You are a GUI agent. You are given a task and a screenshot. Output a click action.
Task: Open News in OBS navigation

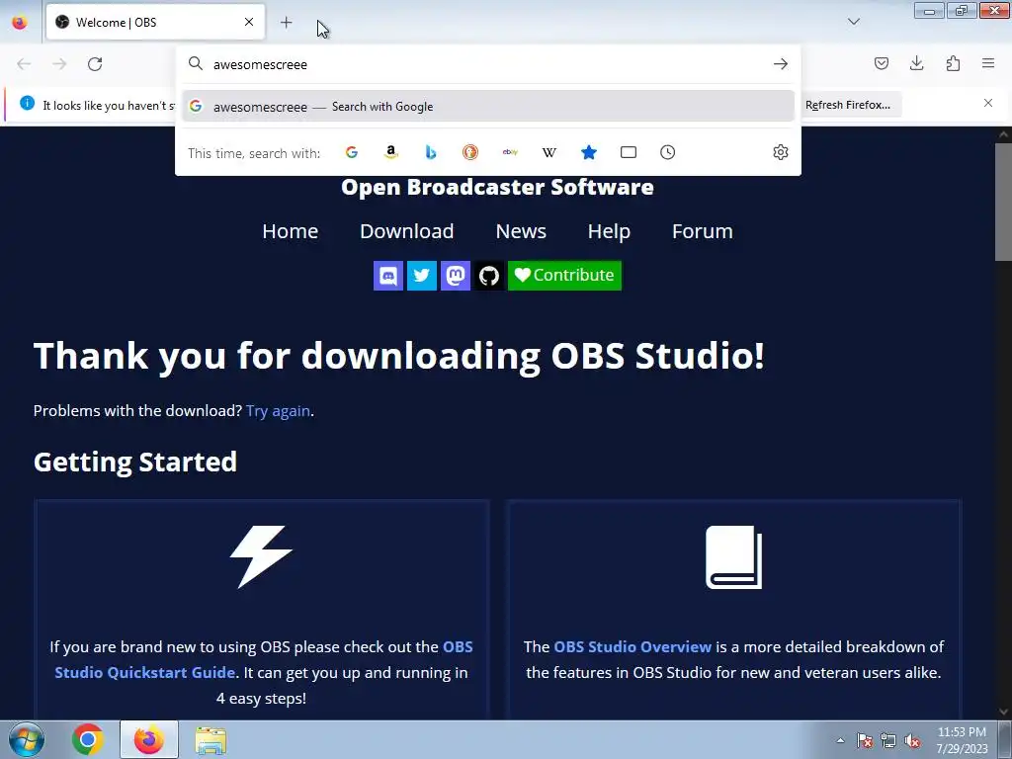521,231
